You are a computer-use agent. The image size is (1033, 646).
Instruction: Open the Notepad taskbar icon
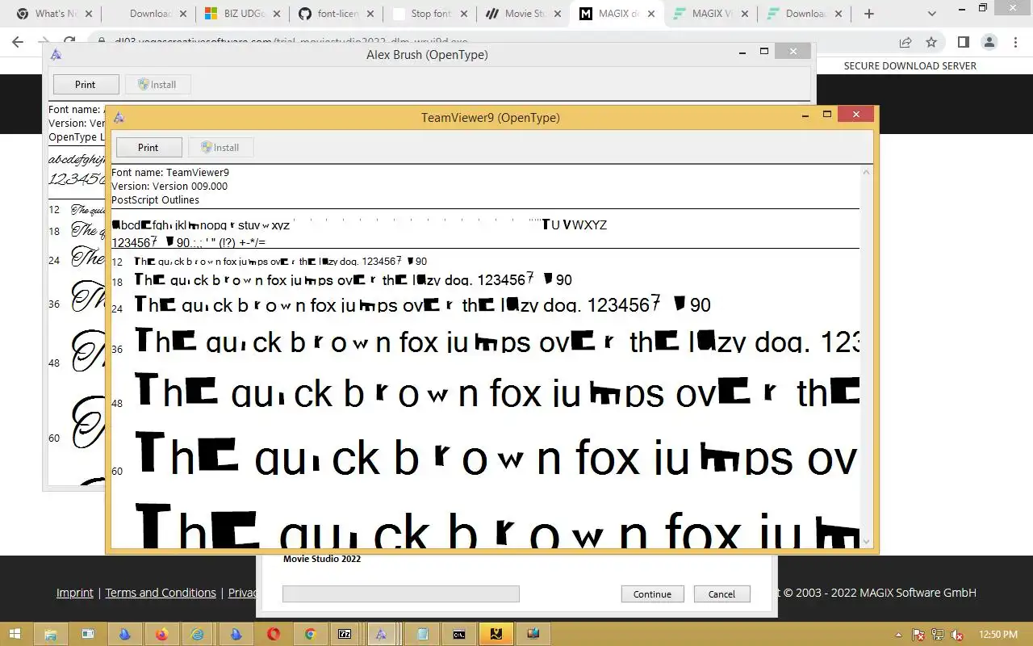click(x=422, y=634)
